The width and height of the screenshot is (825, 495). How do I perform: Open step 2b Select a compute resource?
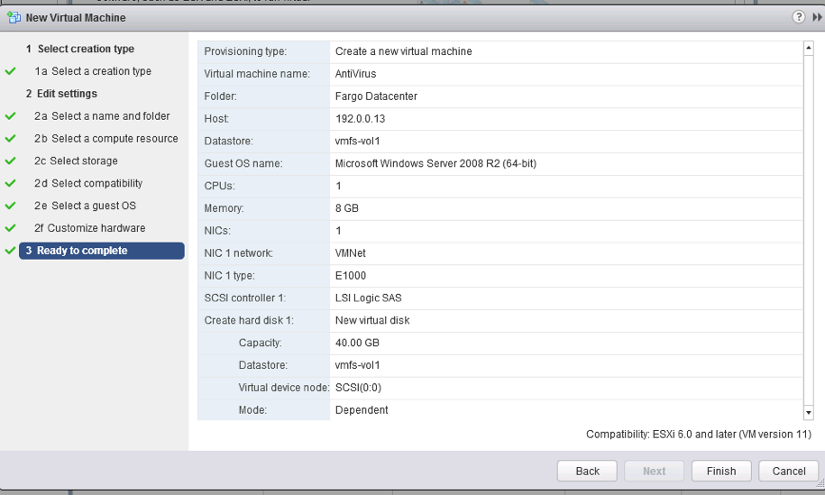click(106, 139)
